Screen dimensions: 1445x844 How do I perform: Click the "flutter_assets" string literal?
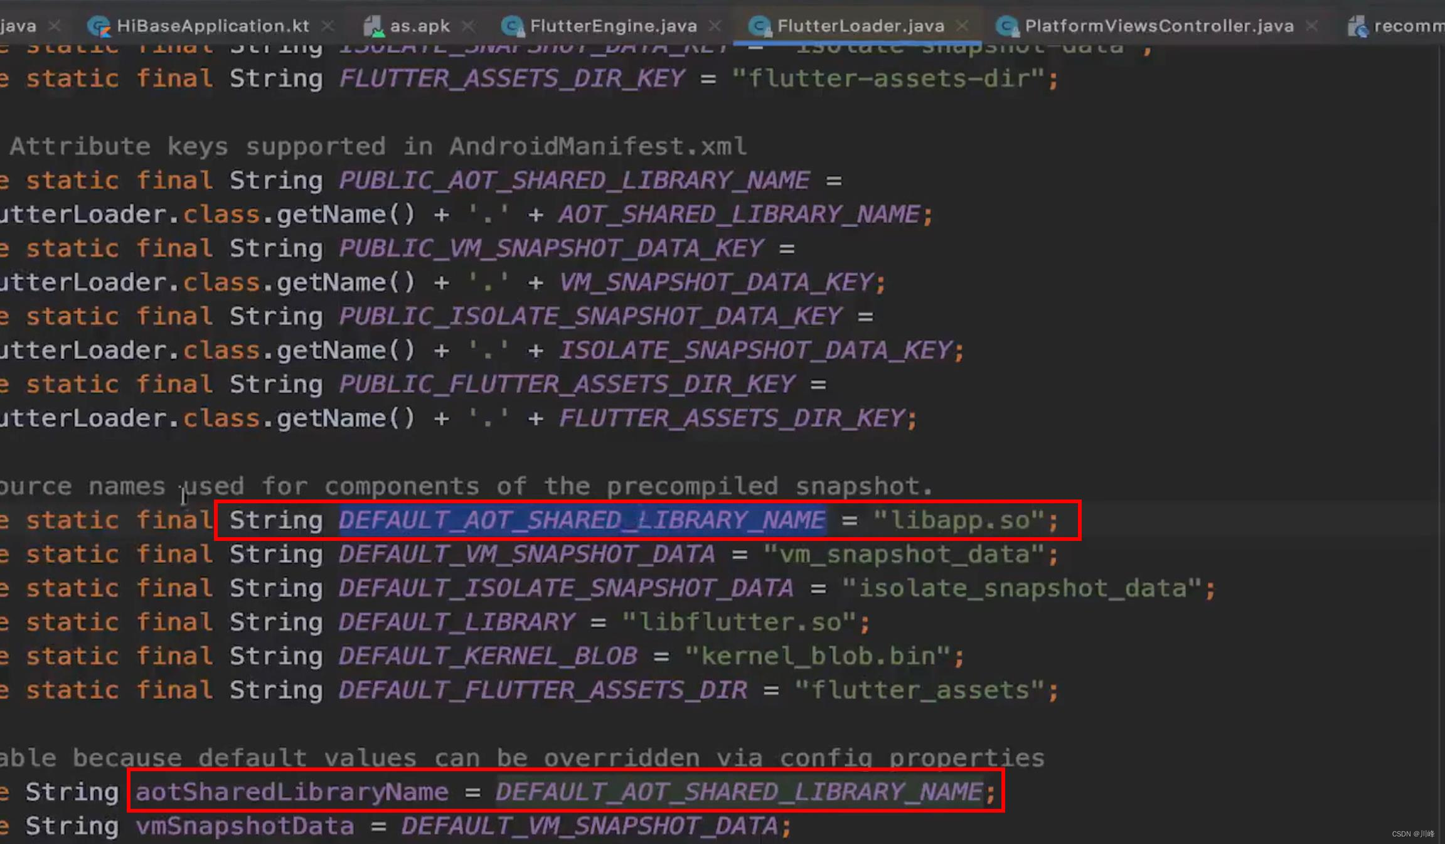click(919, 690)
